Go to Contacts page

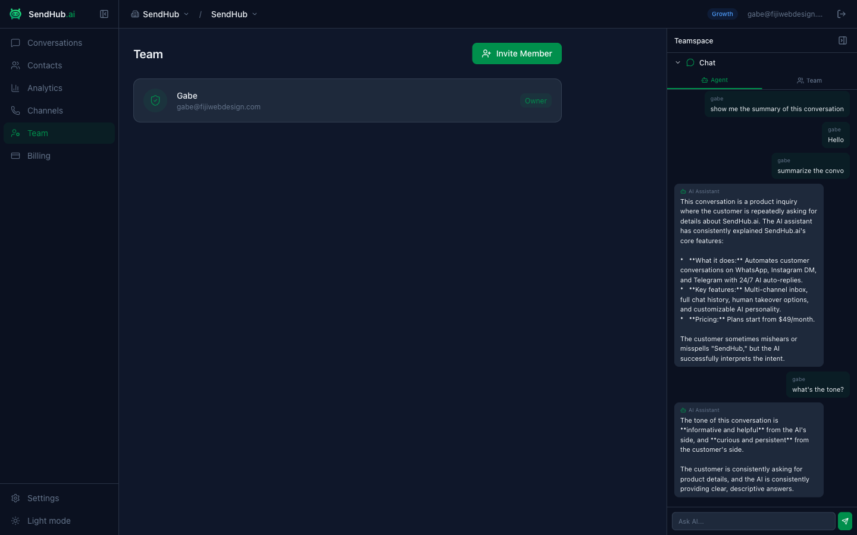(x=60, y=65)
